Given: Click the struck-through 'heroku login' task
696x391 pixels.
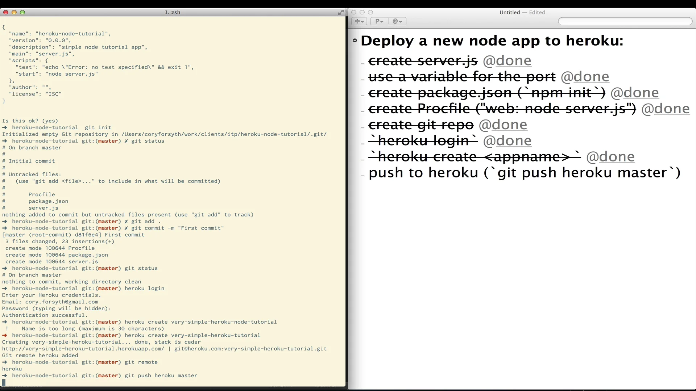Looking at the screenshot, I should click(423, 140).
